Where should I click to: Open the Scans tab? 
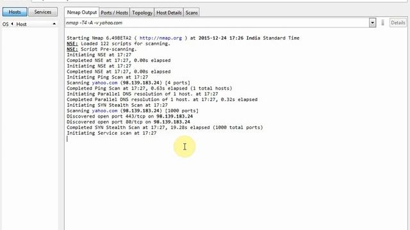tap(192, 13)
